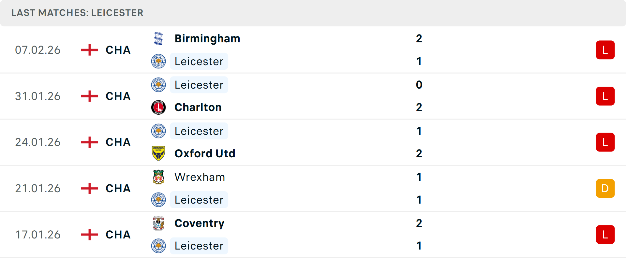This screenshot has height=258, width=626.
Task: Open the Birmingham team link
Action: click(x=207, y=39)
